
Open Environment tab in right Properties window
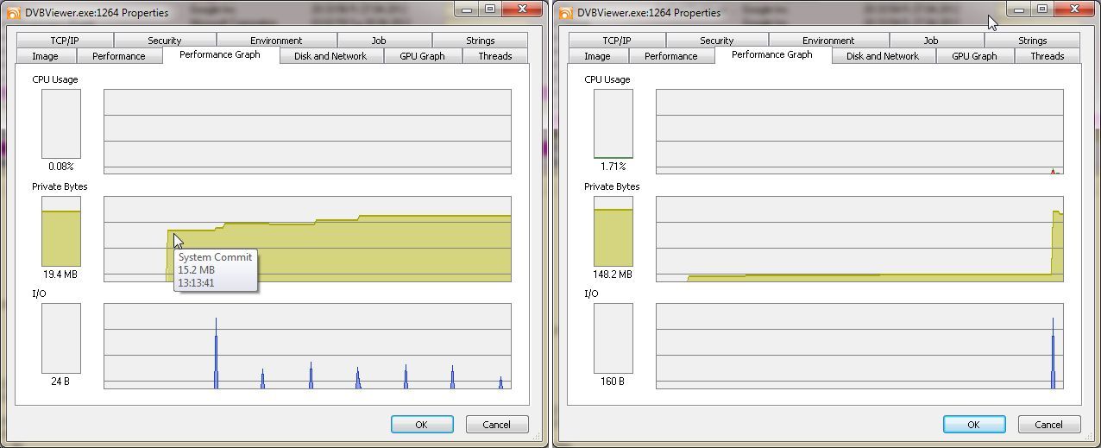tap(828, 41)
